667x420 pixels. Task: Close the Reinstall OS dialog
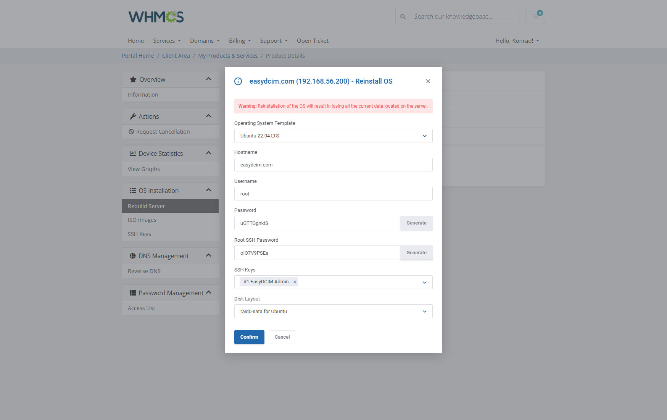pyautogui.click(x=428, y=81)
